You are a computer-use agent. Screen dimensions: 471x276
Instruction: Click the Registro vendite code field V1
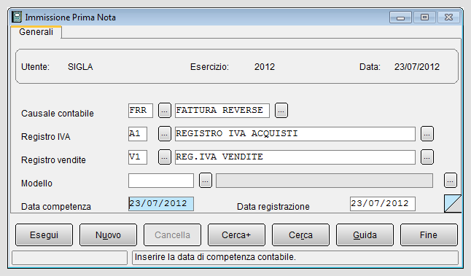click(x=138, y=157)
